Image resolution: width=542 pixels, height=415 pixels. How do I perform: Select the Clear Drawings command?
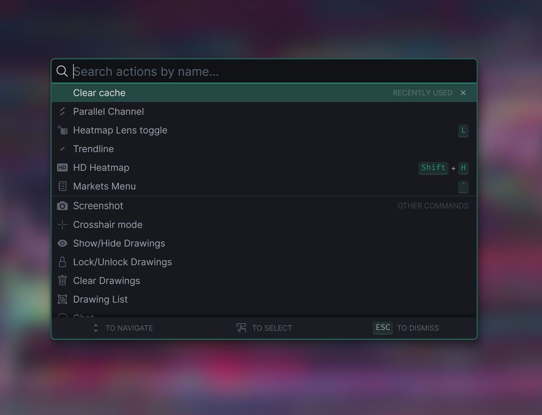coord(264,280)
